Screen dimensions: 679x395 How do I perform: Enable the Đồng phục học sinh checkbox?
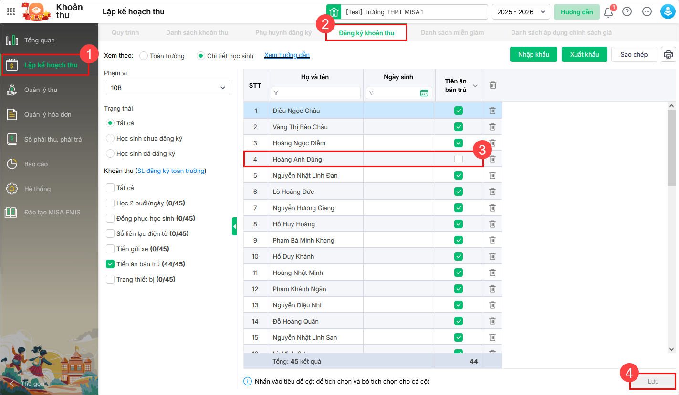coord(110,218)
